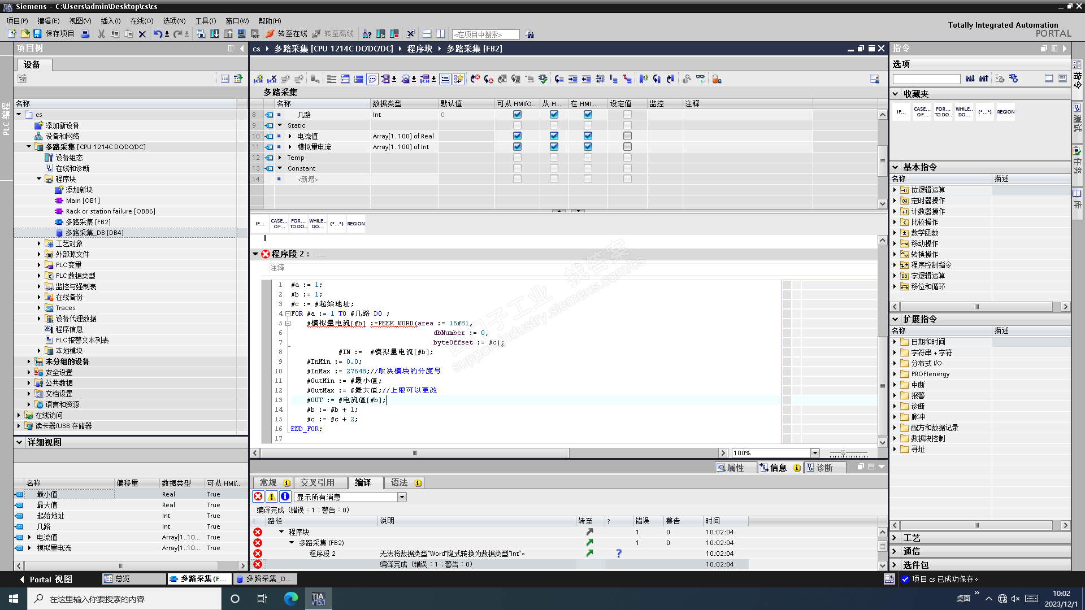The width and height of the screenshot is (1085, 610).
Task: Click the editor zoom slider
Action: 844,454
